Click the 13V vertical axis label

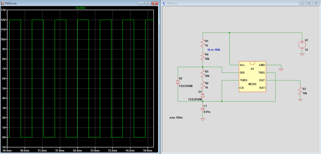coord(4,10)
